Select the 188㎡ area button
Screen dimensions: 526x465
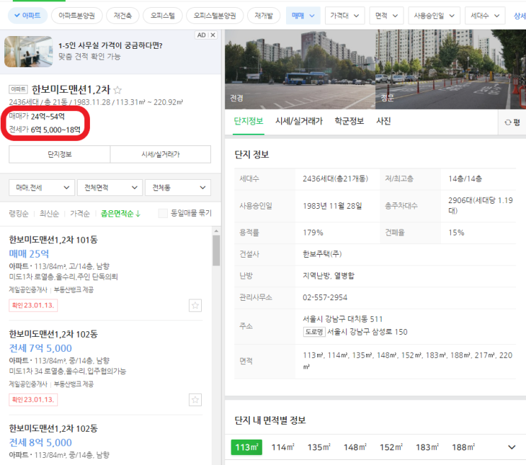(x=463, y=447)
